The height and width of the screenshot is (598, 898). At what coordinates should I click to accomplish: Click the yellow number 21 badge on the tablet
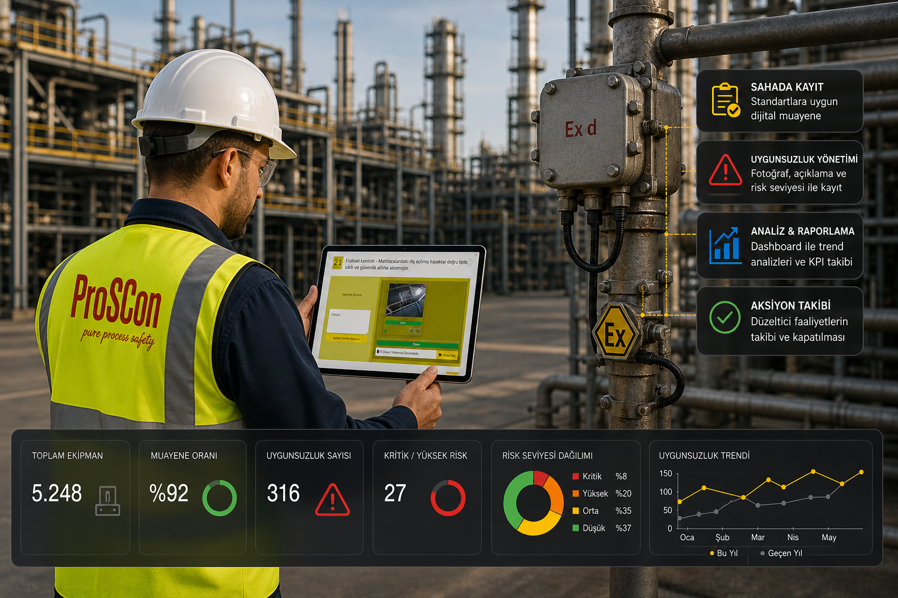click(337, 262)
